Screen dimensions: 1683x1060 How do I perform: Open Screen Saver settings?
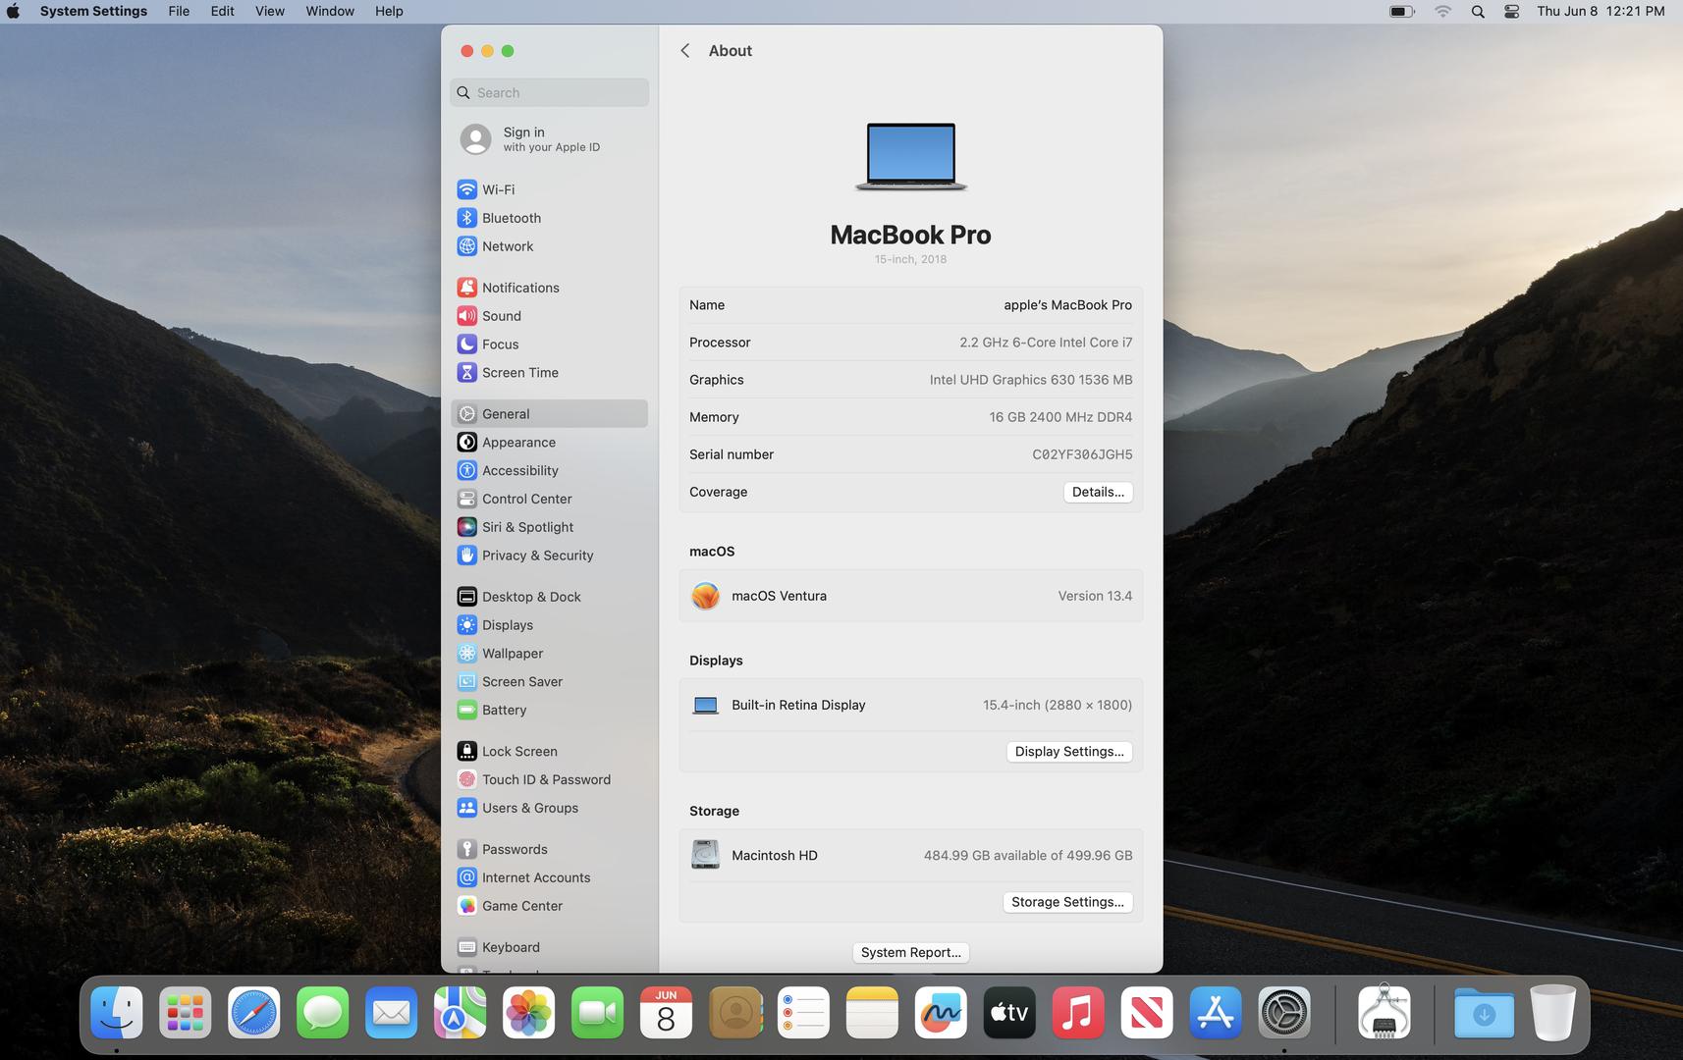click(x=549, y=682)
